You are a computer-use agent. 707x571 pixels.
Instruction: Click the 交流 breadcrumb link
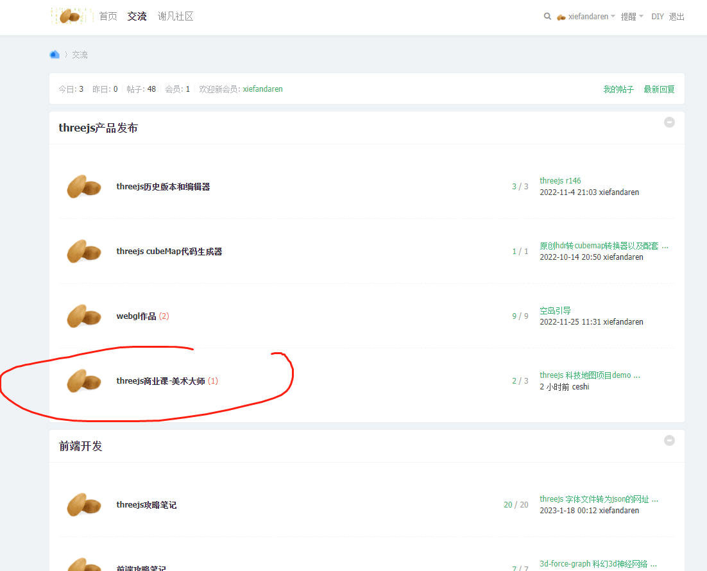tap(80, 55)
